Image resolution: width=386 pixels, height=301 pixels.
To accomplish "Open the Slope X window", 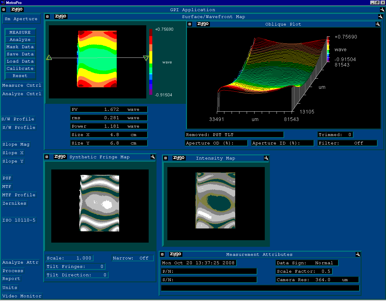I will pyautogui.click(x=13, y=153).
